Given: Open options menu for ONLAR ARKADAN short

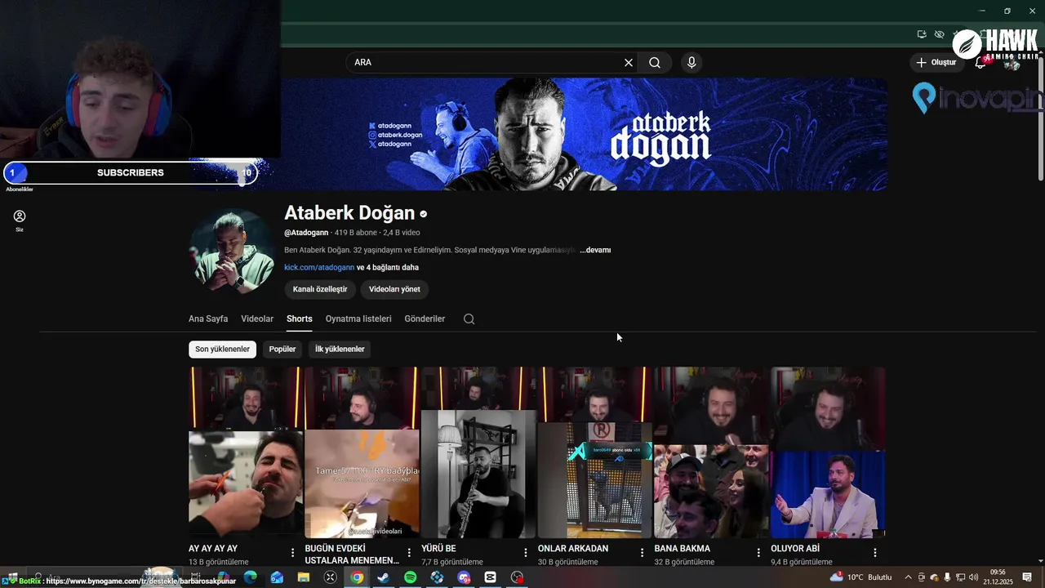Looking at the screenshot, I should pyautogui.click(x=642, y=553).
